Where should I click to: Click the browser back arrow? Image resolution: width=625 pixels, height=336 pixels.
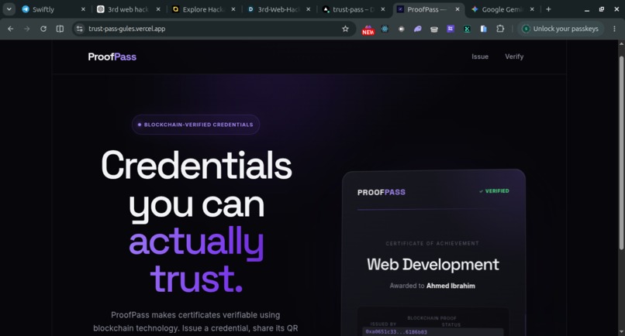point(11,29)
